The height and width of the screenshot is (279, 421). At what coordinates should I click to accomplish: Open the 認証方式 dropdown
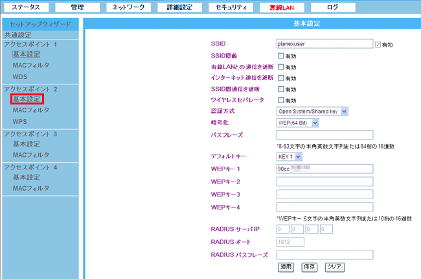[x=312, y=112]
